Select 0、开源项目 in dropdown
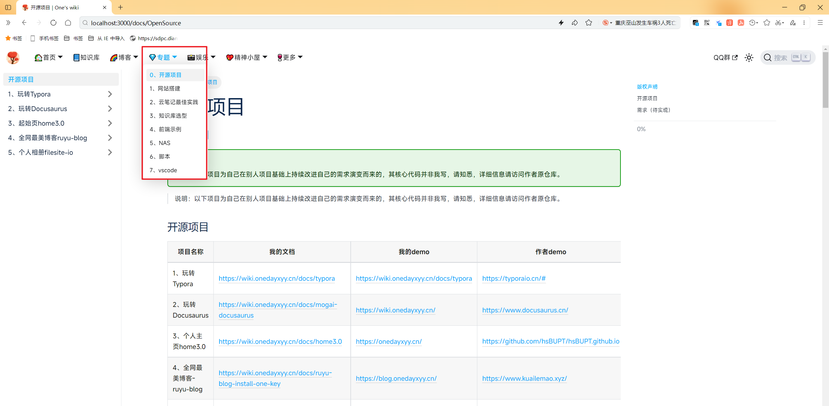 (175, 75)
